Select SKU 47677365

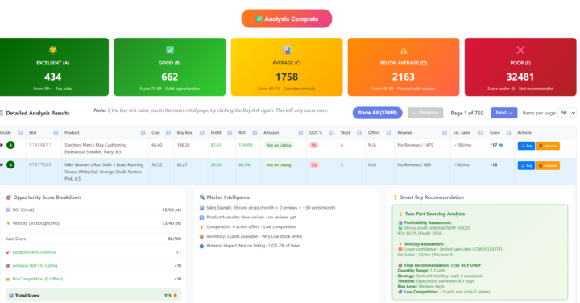(x=40, y=164)
